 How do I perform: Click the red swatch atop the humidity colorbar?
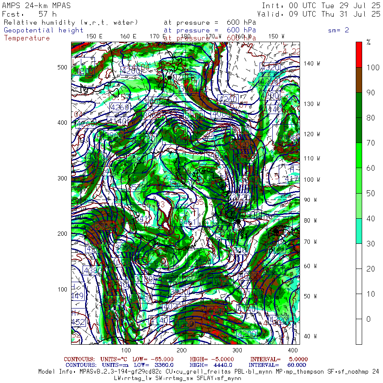[x=359, y=55]
